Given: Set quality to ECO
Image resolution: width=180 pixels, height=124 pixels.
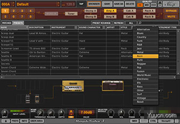Looking at the screenshot, I should coord(154,5).
